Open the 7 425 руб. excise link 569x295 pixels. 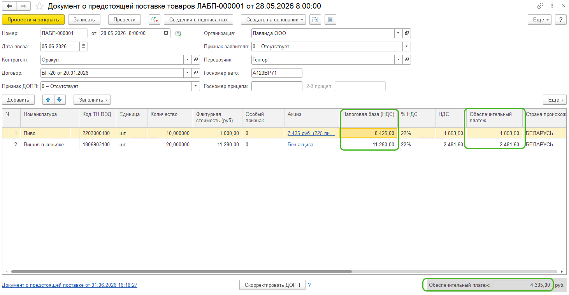tap(311, 133)
